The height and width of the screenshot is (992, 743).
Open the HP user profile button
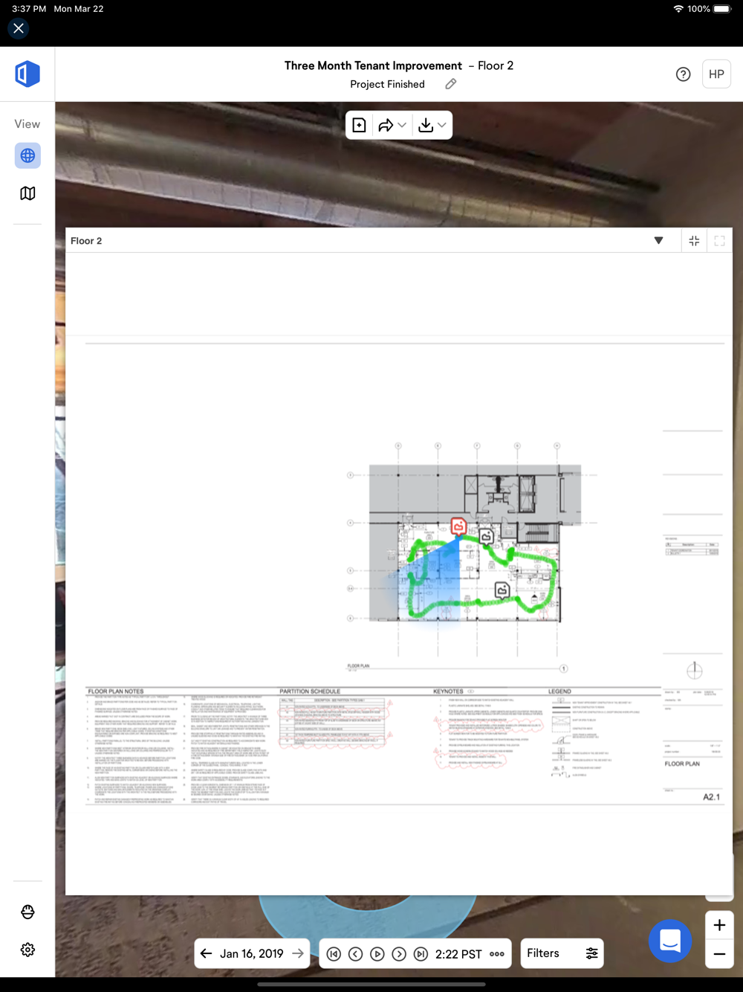click(x=716, y=74)
